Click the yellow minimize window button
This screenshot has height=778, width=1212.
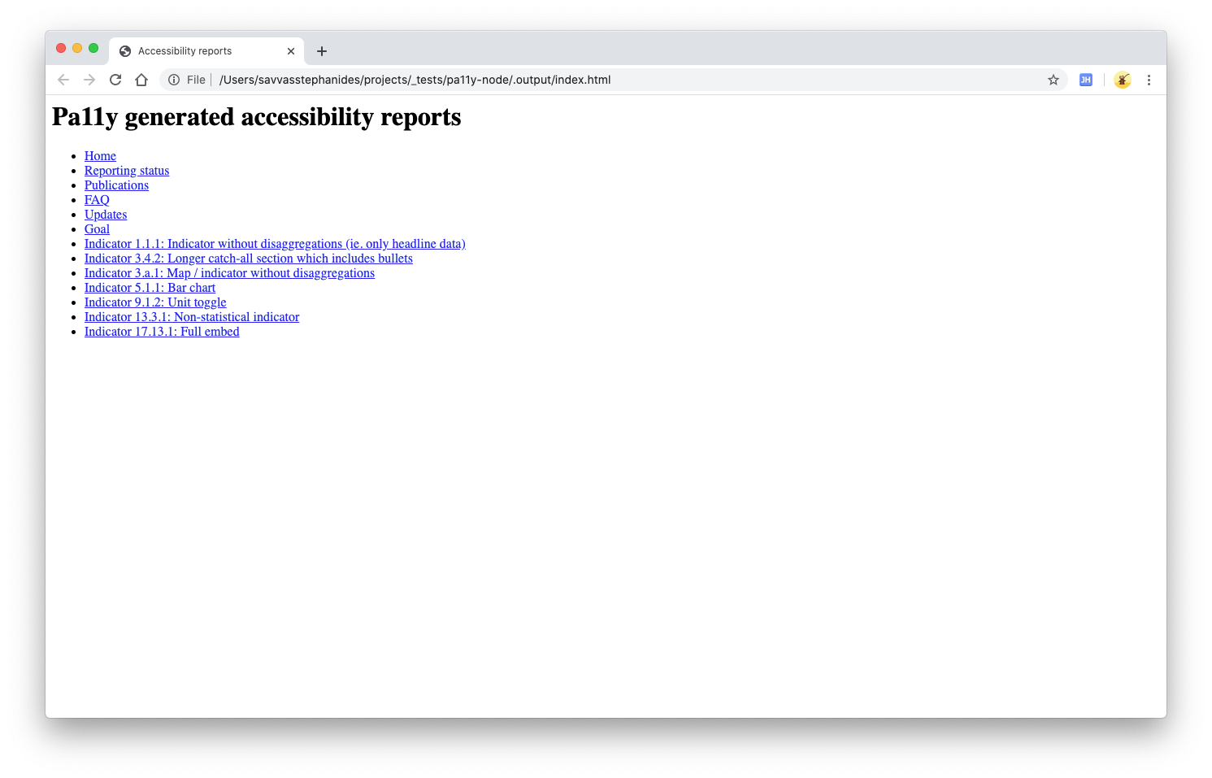click(77, 48)
